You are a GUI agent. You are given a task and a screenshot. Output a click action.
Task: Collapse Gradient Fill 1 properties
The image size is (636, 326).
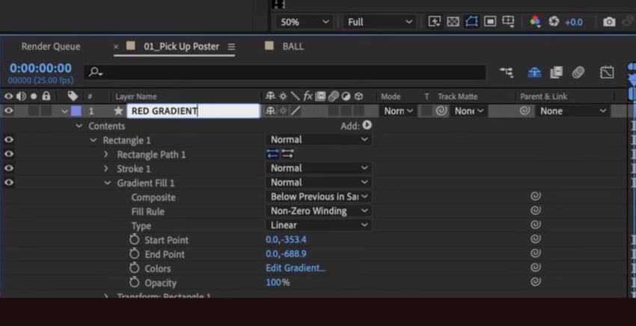coord(108,183)
